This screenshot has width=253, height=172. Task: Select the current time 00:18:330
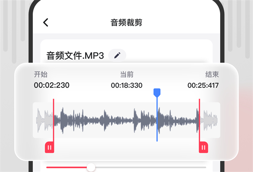point(126,85)
